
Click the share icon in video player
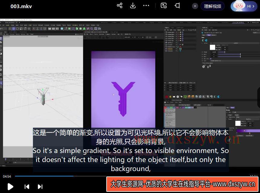[x=120, y=5]
